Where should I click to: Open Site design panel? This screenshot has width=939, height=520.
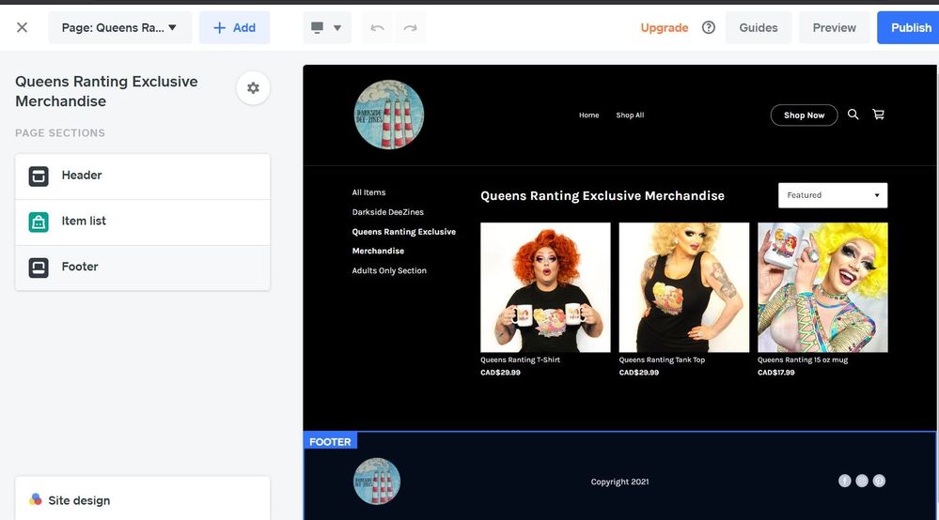[x=143, y=500]
